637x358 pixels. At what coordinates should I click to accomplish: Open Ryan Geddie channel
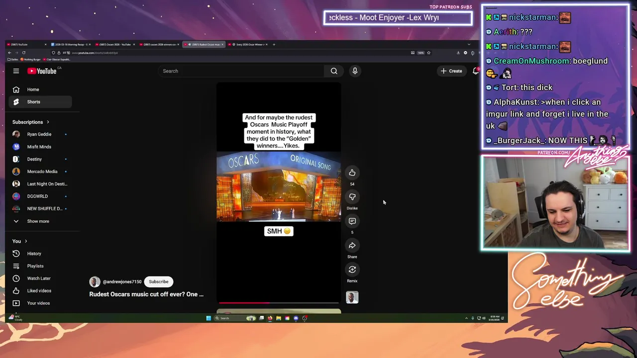pos(40,134)
